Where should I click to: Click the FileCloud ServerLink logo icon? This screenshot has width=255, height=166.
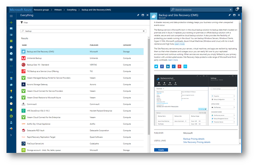tap(23, 144)
